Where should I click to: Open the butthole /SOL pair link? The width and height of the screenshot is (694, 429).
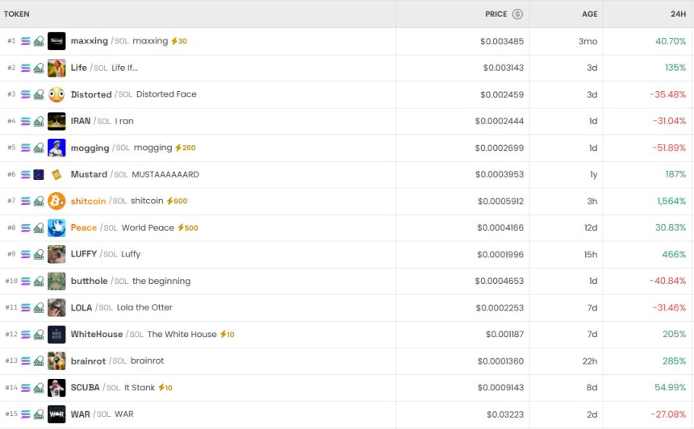(99, 281)
